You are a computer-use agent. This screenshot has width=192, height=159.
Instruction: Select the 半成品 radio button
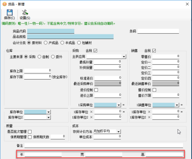pos(62,43)
